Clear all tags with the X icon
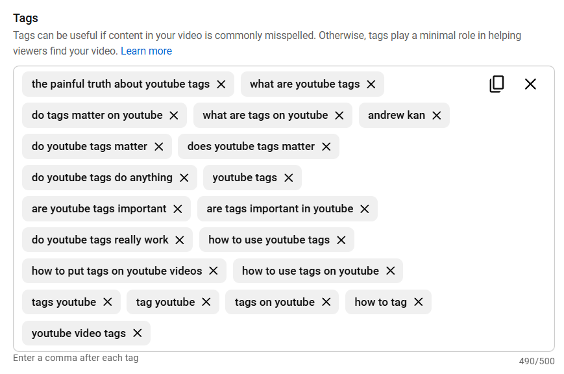564x374 pixels. [530, 84]
